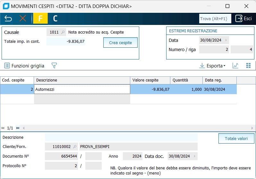The height and width of the screenshot is (179, 256).
Task: Open Cliente/Forn. lookup magnifier icon
Action: [x=75, y=147]
